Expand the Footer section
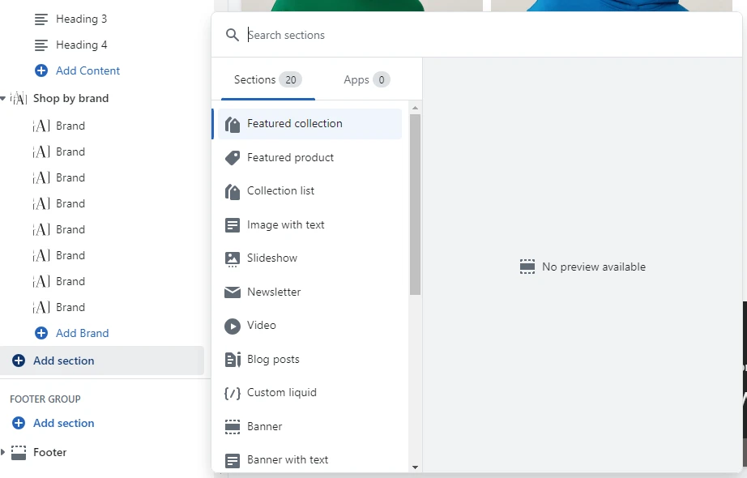Viewport: 747px width, 478px height. [x=3, y=452]
